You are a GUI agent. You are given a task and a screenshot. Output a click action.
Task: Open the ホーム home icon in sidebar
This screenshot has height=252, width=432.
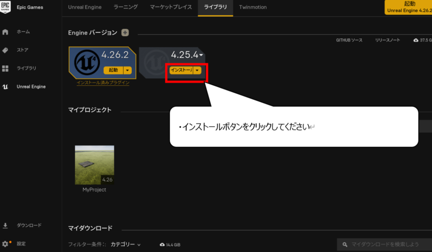pos(5,32)
